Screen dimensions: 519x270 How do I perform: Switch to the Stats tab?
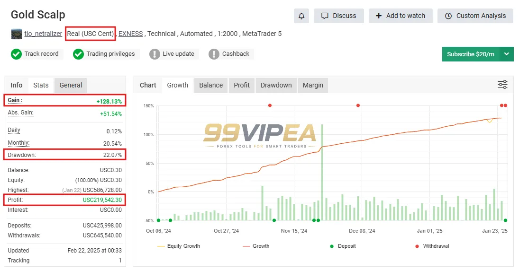click(x=41, y=85)
